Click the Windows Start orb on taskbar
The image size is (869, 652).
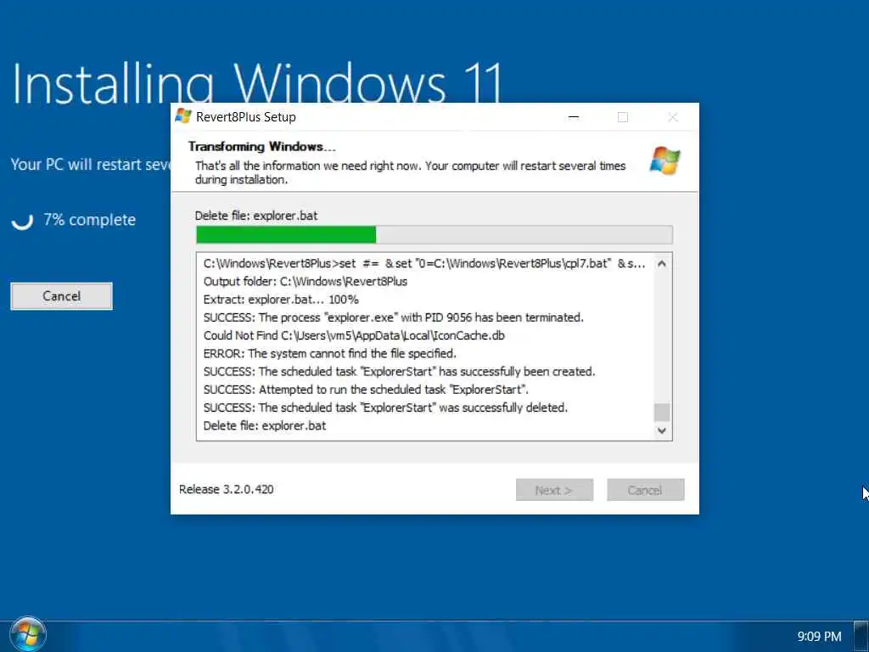coord(28,633)
